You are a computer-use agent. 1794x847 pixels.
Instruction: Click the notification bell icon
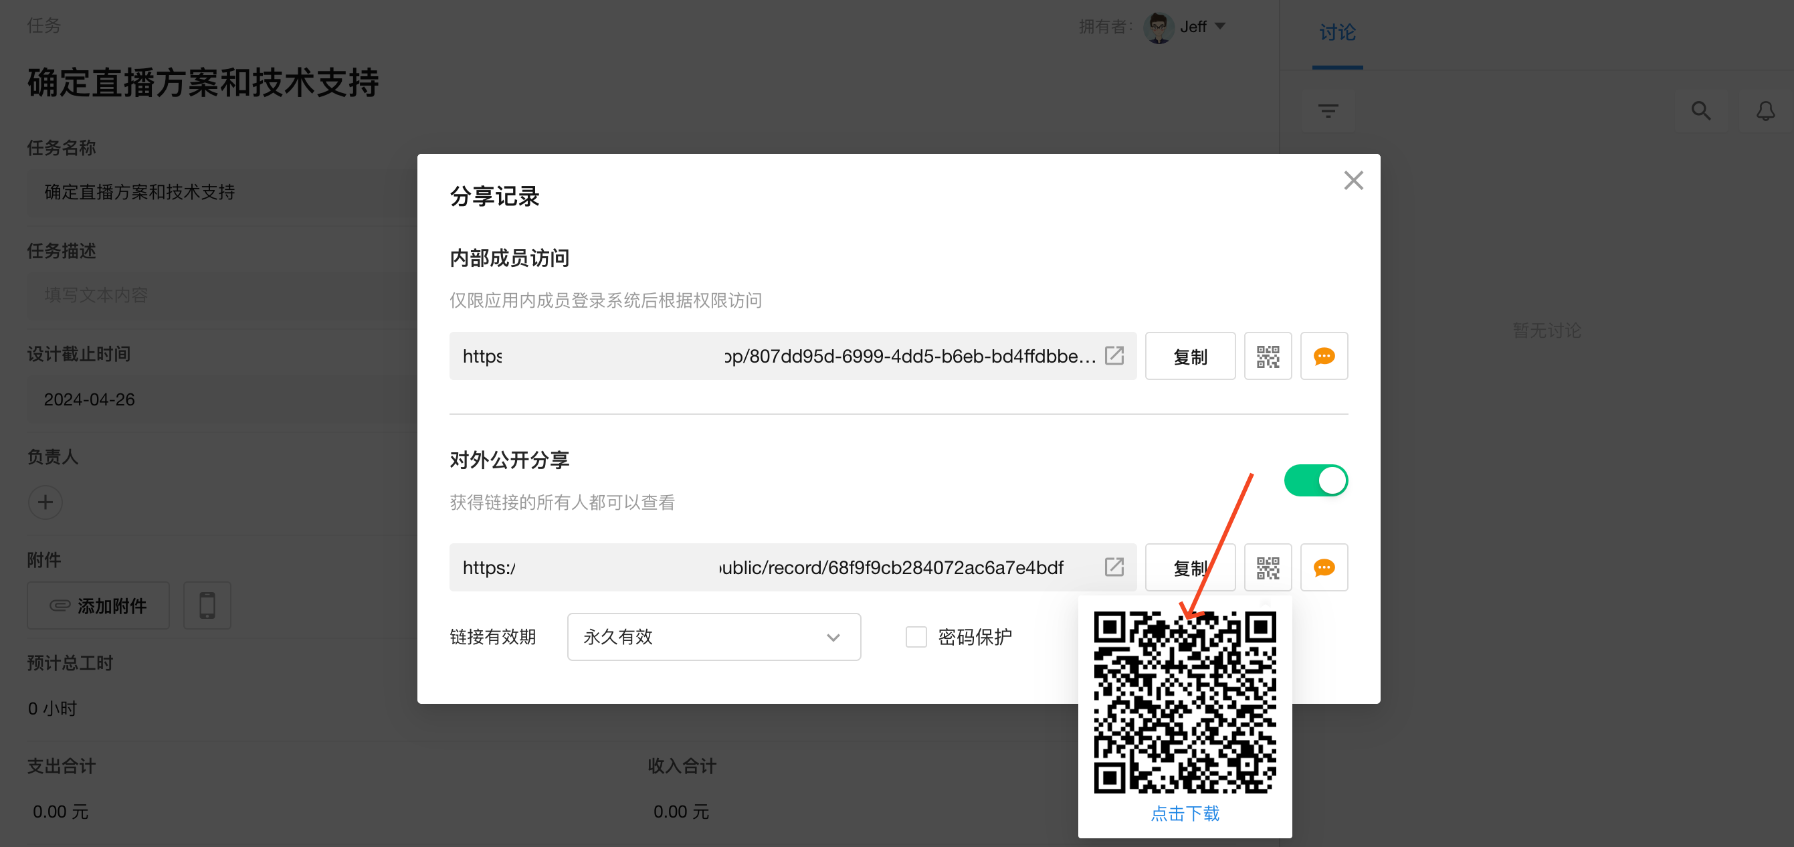point(1765,111)
